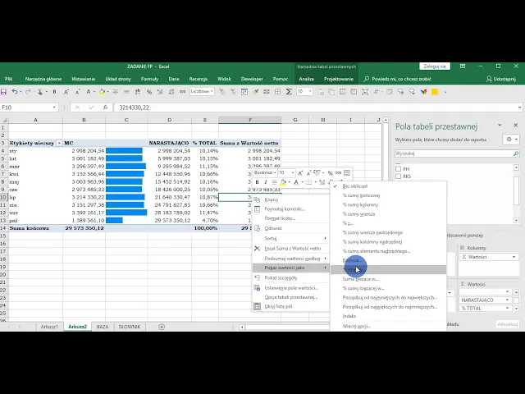Expand the Name Box dropdown
The height and width of the screenshot is (394, 525).
coord(55,108)
